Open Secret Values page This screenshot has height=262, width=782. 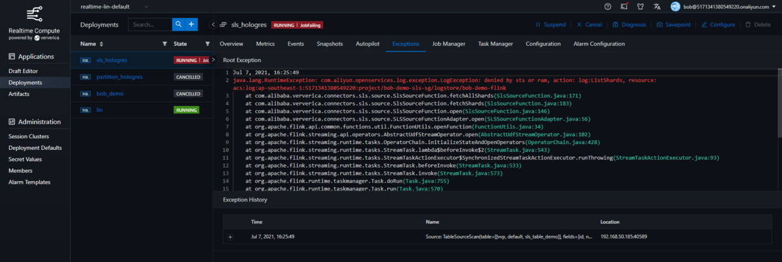click(25, 159)
